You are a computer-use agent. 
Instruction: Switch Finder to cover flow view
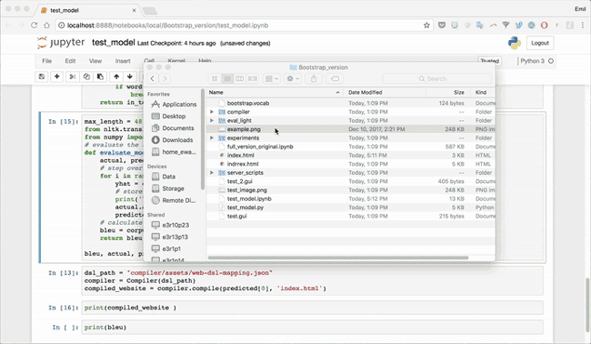[x=252, y=78]
